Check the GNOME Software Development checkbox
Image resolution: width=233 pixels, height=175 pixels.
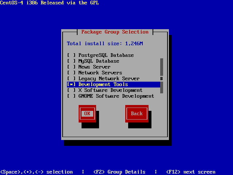[71, 96]
